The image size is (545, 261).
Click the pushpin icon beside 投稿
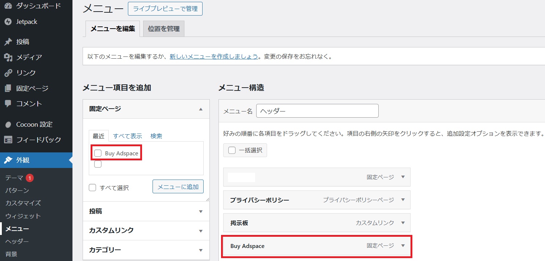tap(8, 42)
